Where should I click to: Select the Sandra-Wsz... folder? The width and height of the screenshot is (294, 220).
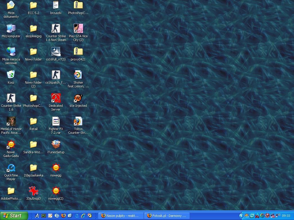[33, 147]
